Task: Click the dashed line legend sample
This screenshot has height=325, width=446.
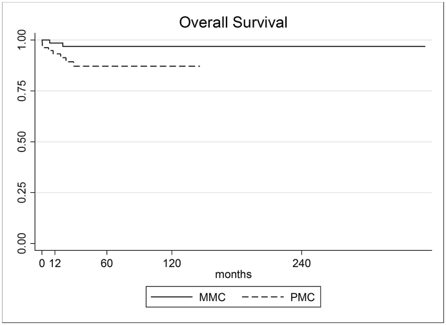Action: pyautogui.click(x=263, y=297)
